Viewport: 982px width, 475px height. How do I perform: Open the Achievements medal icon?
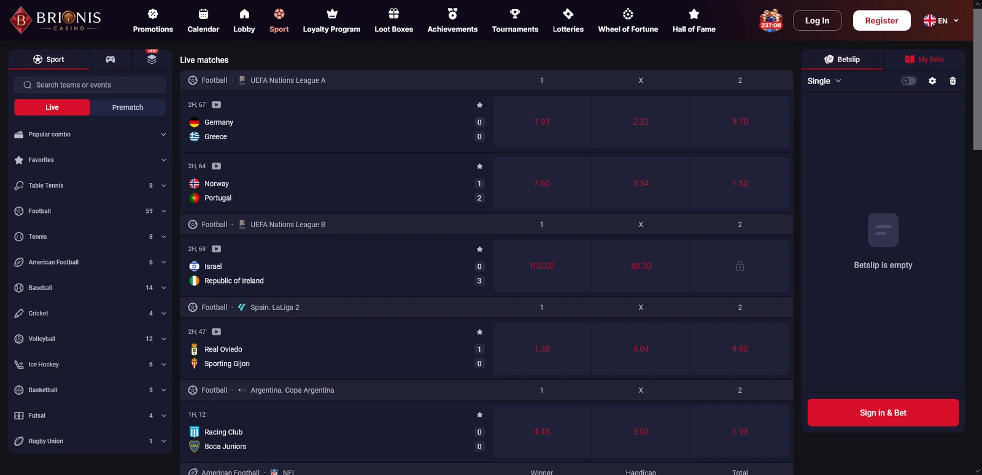click(x=452, y=14)
